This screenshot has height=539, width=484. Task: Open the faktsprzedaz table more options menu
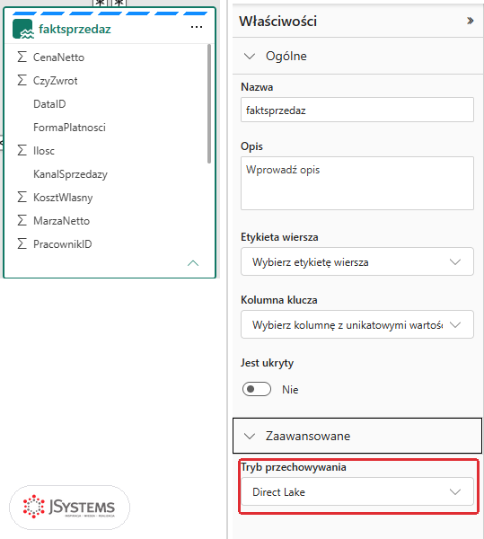[x=197, y=27]
